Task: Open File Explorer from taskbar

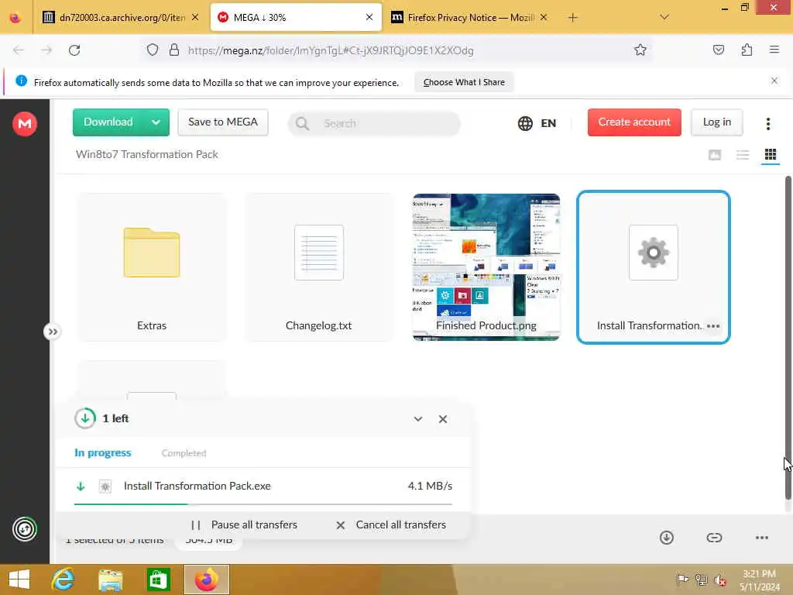Action: pyautogui.click(x=110, y=580)
